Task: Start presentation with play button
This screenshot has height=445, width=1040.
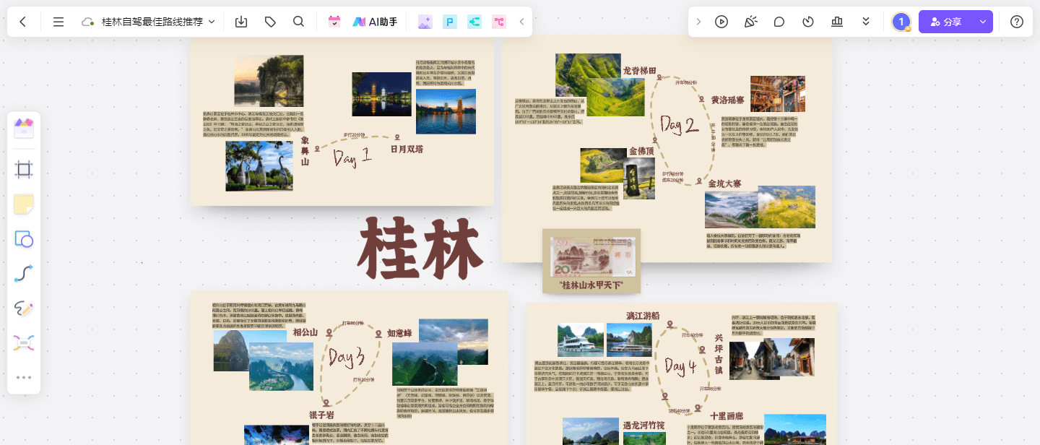Action: coord(721,22)
